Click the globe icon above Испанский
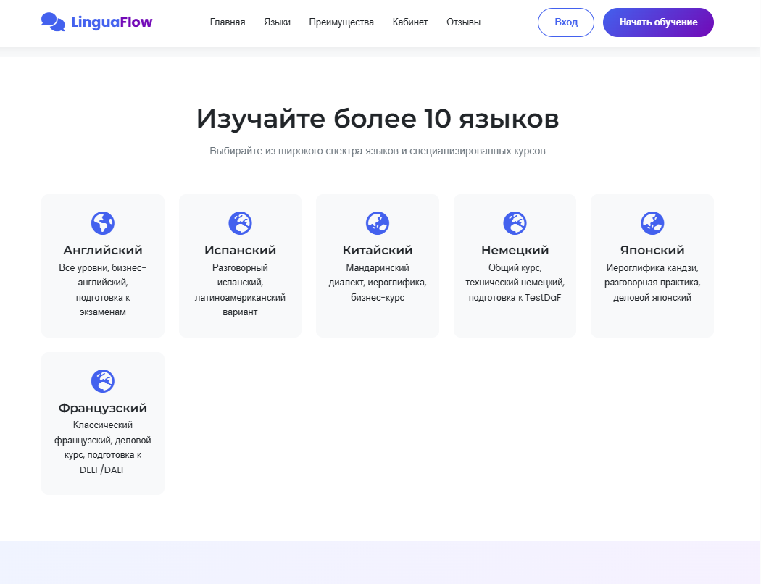 coord(240,223)
